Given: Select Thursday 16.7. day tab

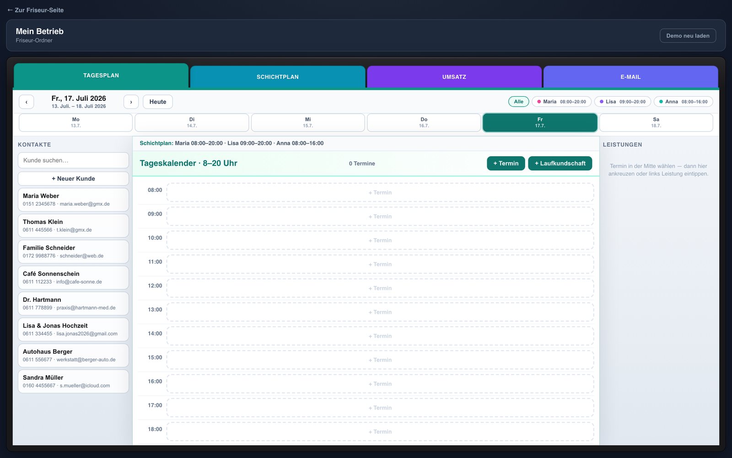Looking at the screenshot, I should click(424, 123).
